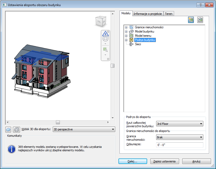Click the building model in the preview
The image size is (216, 169).
click(x=41, y=71)
